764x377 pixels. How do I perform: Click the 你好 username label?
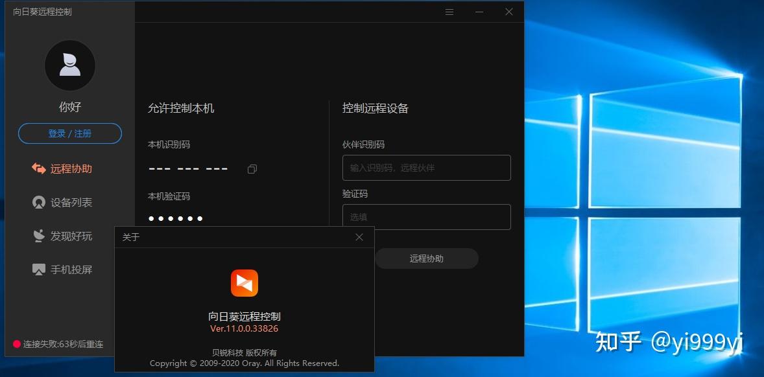(69, 107)
